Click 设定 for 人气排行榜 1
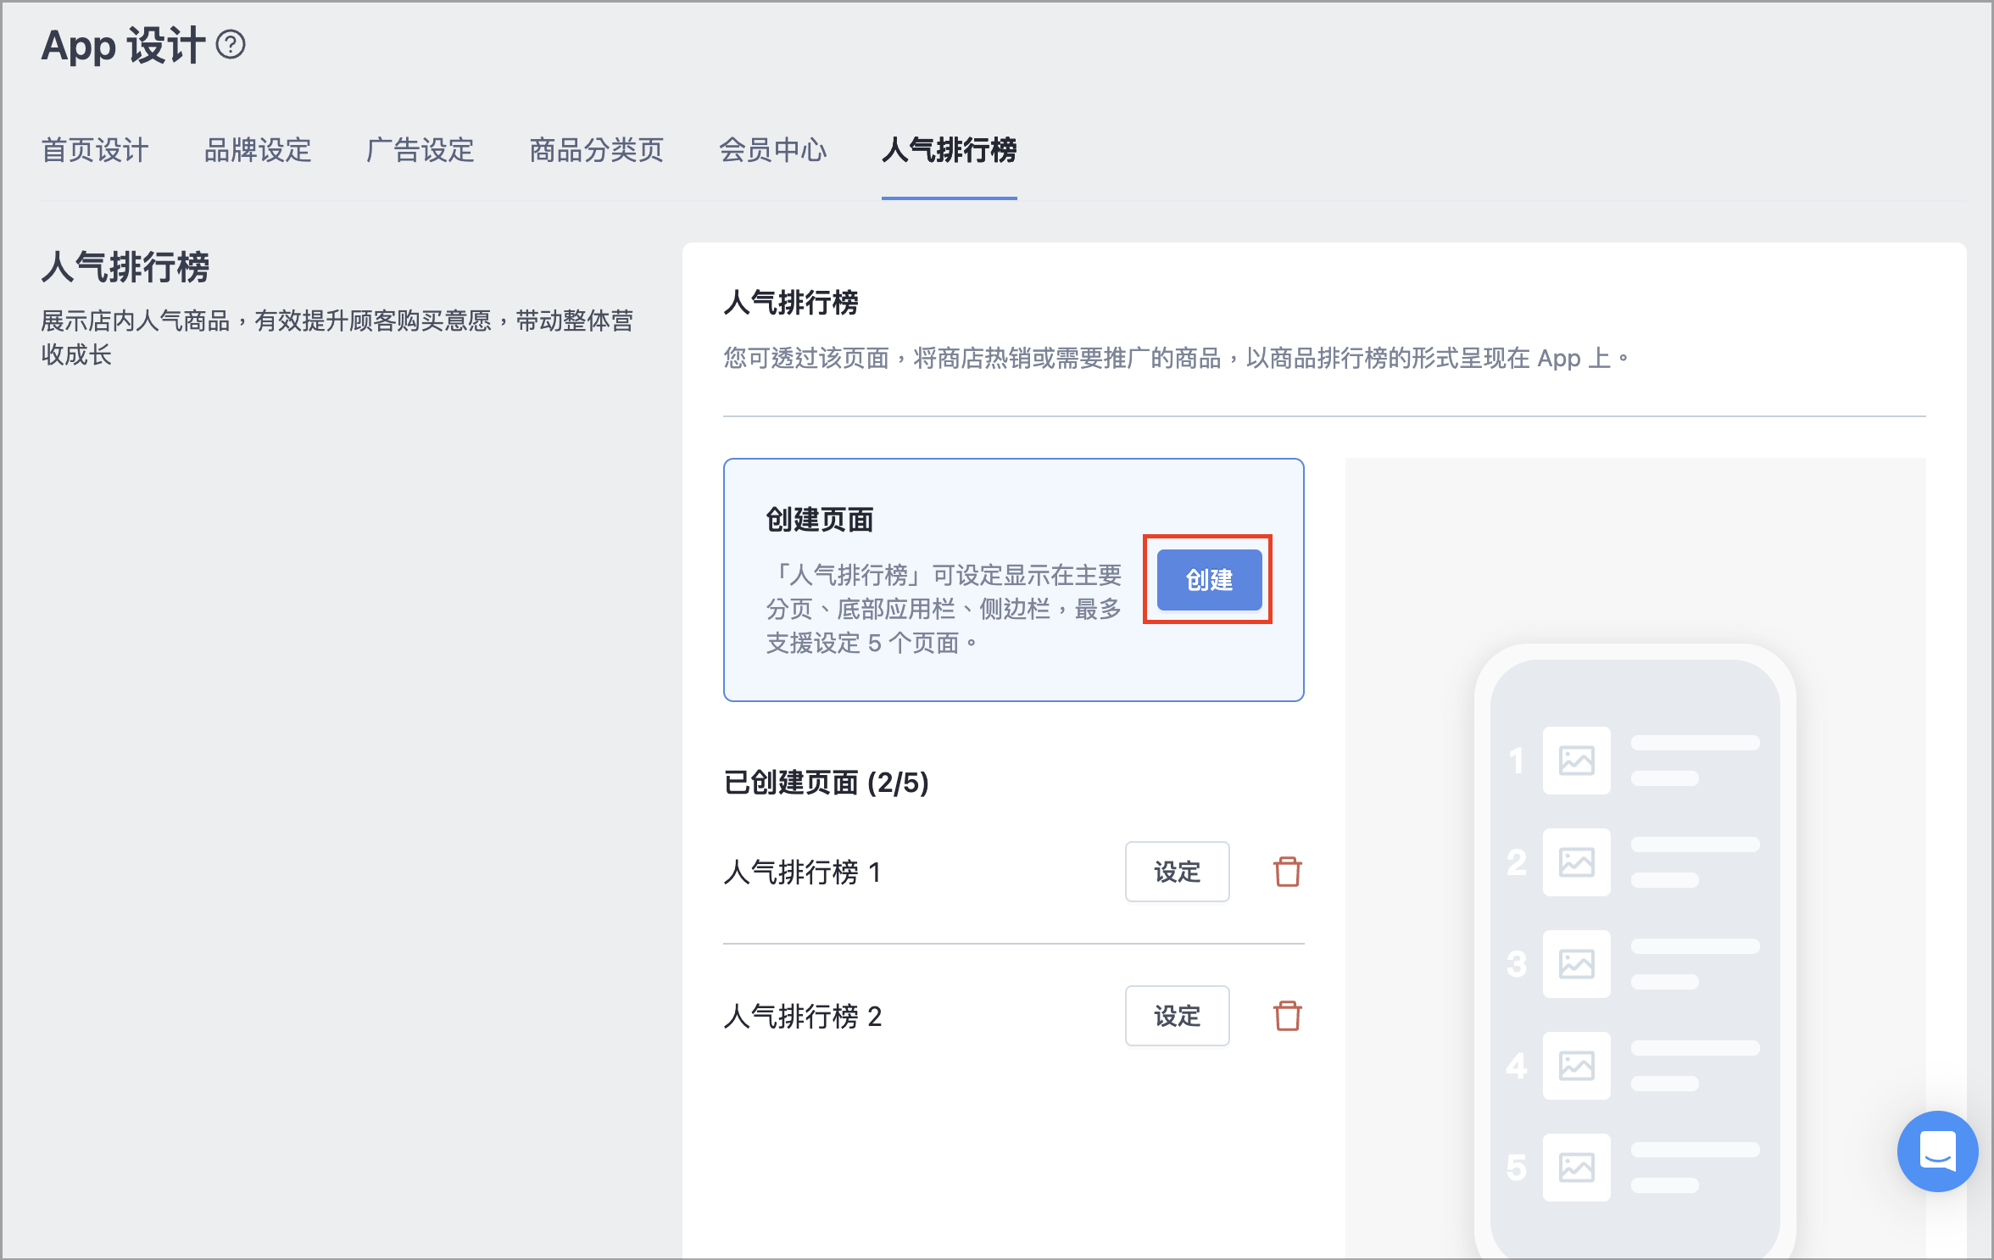 point(1177,872)
